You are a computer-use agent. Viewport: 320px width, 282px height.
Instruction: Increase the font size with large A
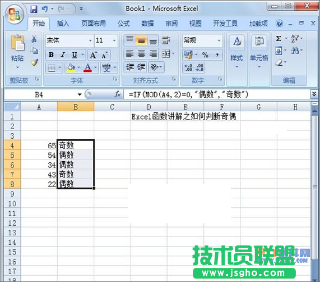pos(93,55)
